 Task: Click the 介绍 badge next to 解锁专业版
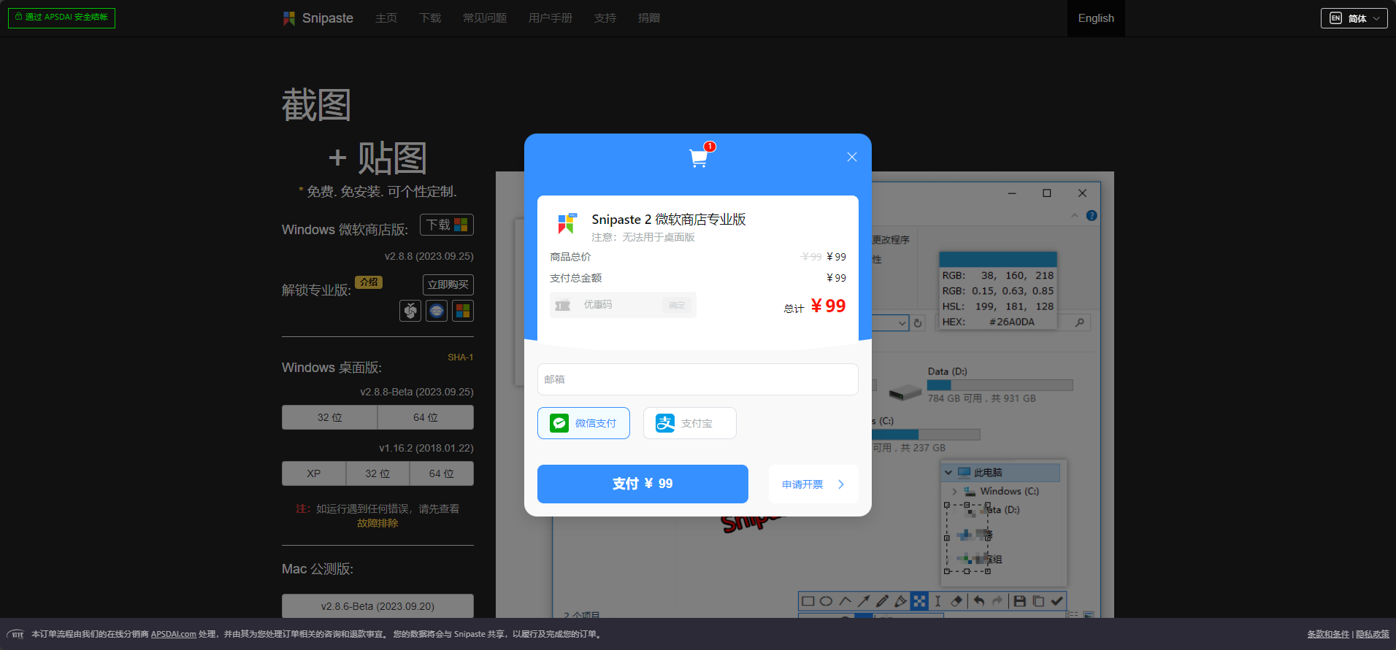[x=369, y=282]
